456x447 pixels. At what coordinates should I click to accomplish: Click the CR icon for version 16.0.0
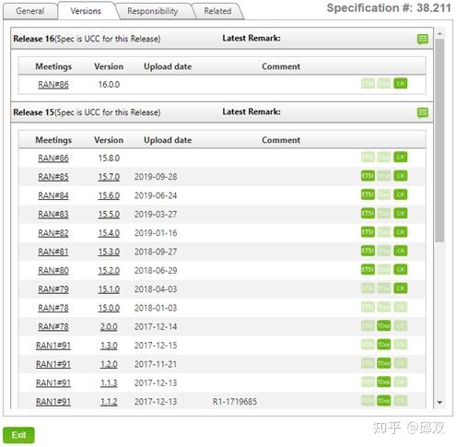400,84
